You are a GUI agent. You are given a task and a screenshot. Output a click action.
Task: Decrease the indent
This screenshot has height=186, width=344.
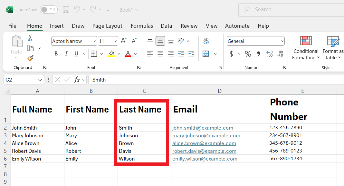pos(181,54)
